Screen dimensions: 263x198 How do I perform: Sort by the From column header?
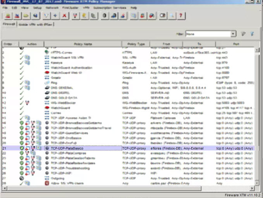(x=166, y=44)
